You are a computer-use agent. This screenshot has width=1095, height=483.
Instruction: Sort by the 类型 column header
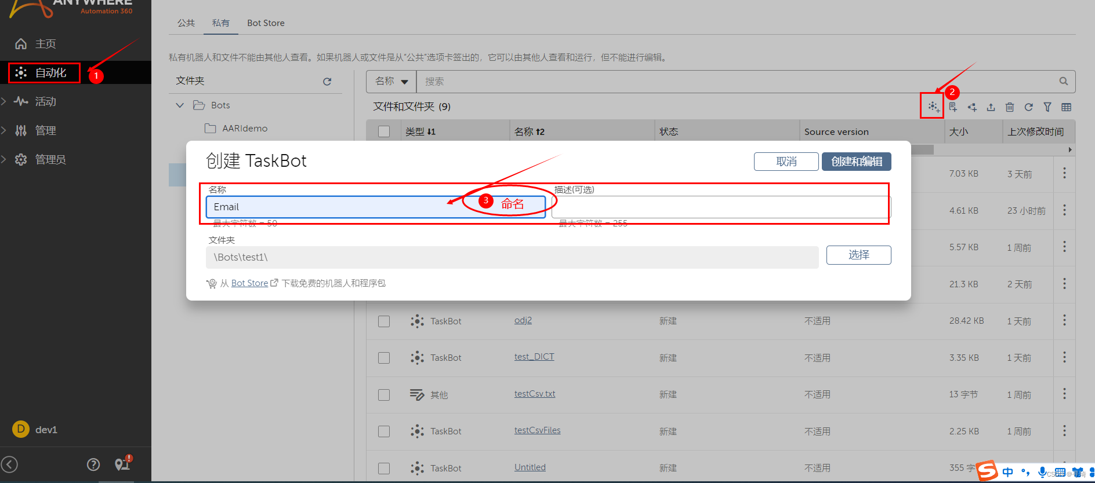coord(420,131)
